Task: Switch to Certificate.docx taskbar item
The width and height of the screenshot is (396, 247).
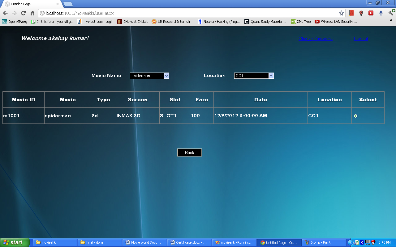Action: pos(189,242)
